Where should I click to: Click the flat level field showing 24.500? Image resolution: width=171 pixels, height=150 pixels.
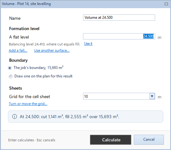click(x=119, y=36)
